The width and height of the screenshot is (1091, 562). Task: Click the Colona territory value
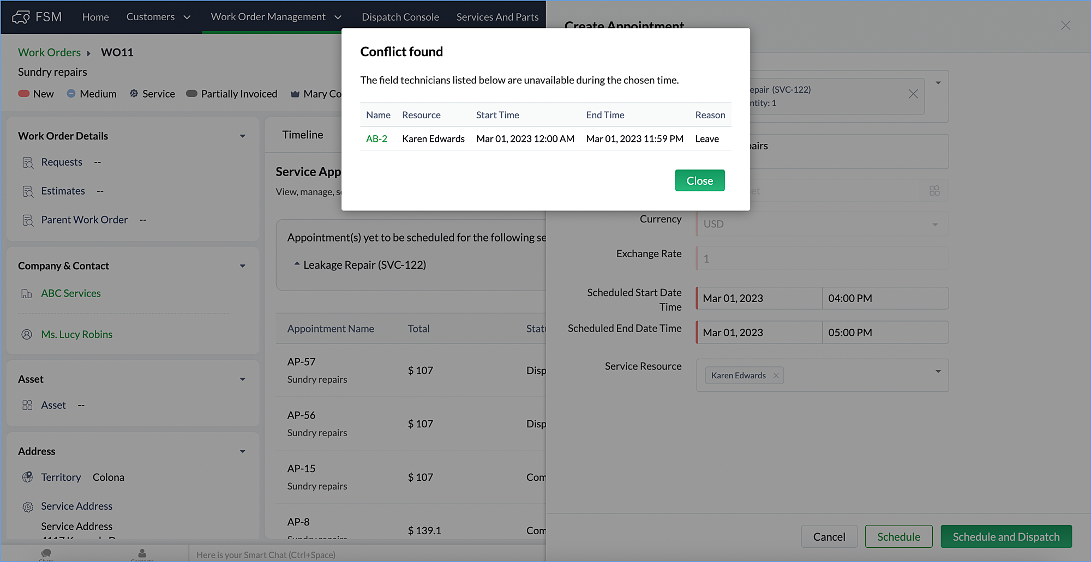coord(109,478)
